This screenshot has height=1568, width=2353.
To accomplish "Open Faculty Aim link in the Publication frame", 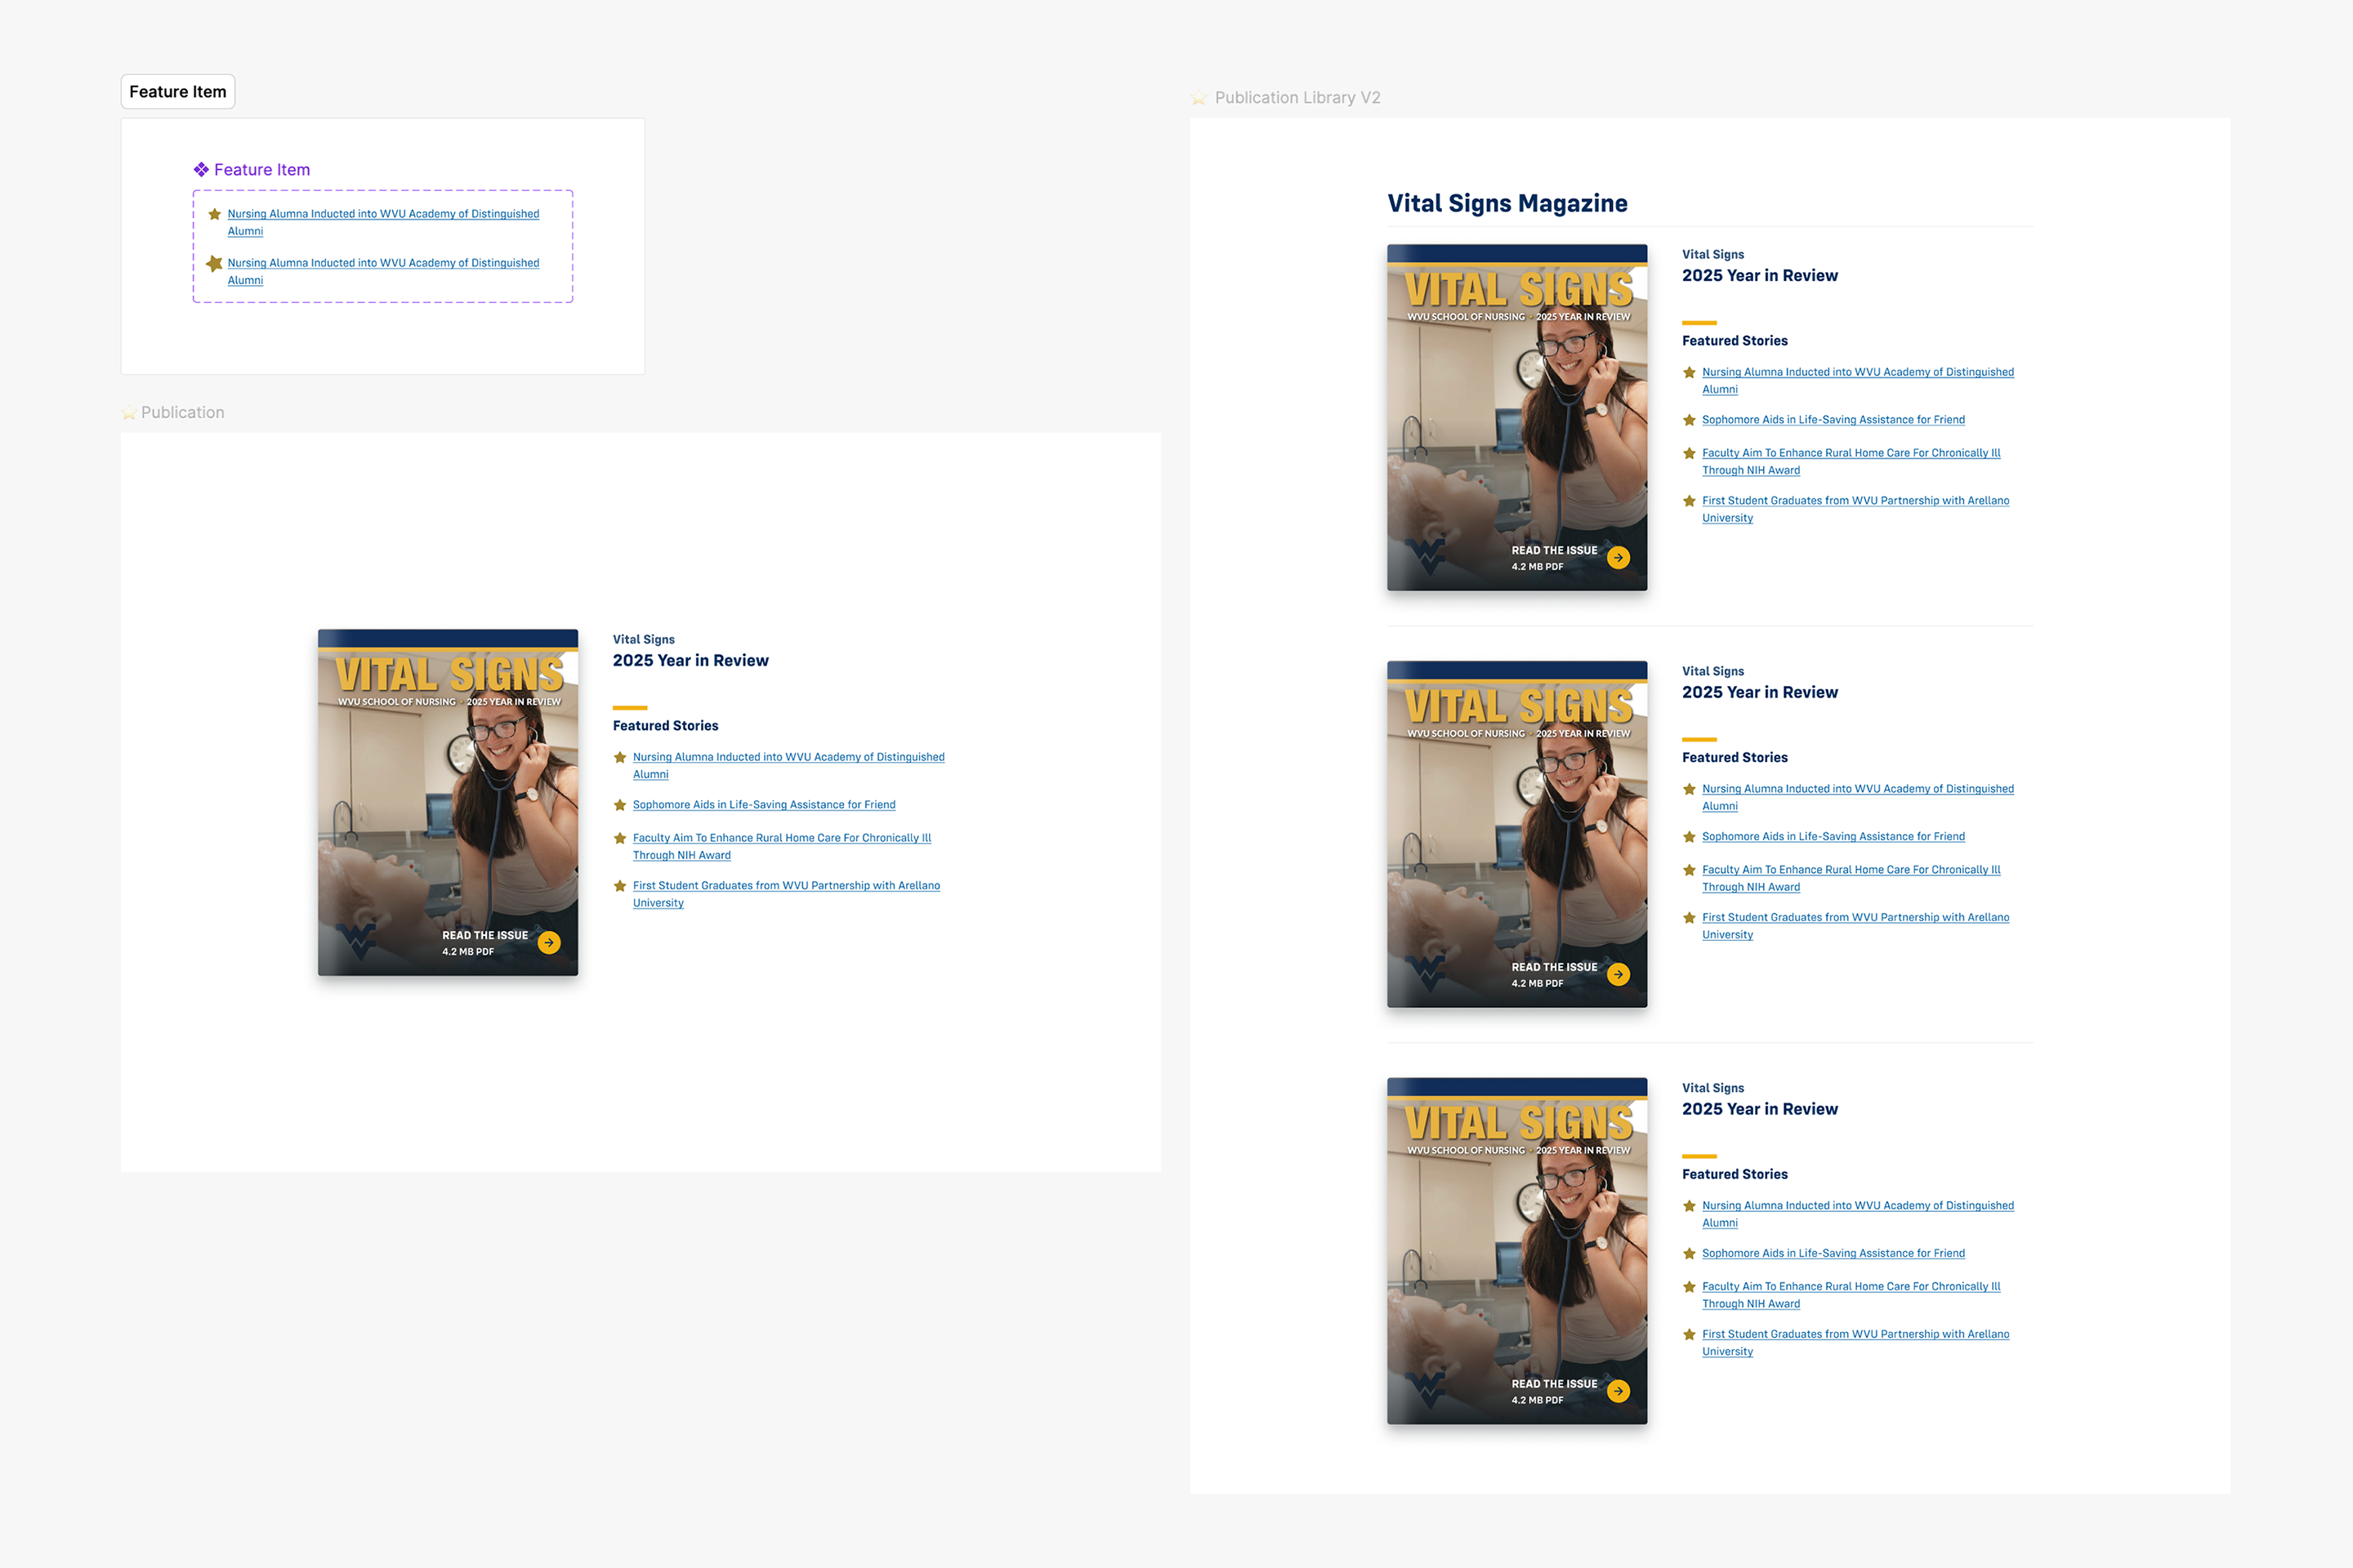I will (783, 846).
